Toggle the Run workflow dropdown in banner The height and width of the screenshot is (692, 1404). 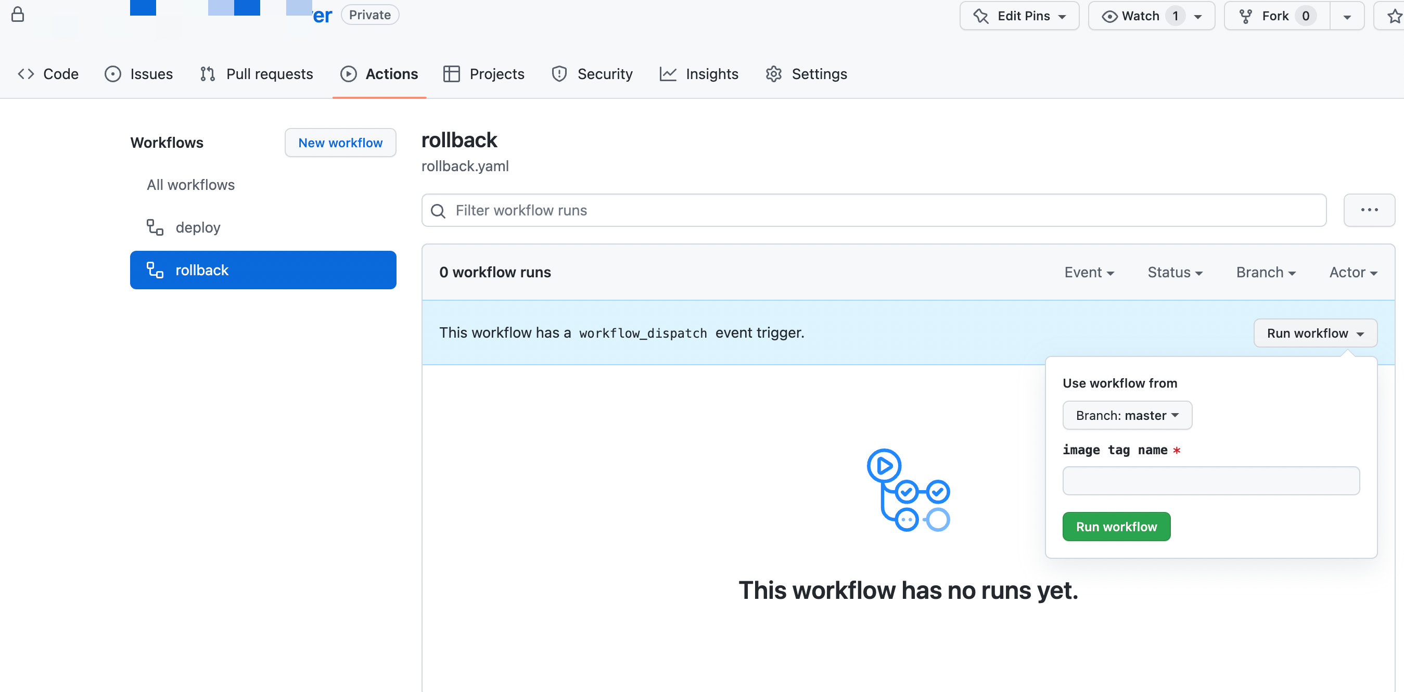[x=1314, y=334]
